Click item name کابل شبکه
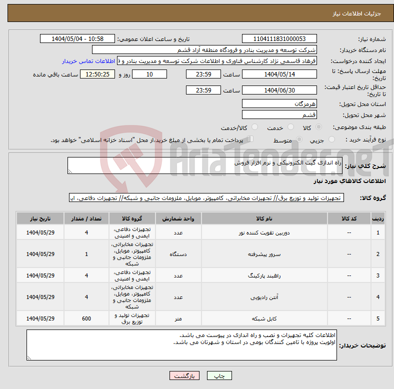Viewport: 394px width, 389px height. point(264,318)
